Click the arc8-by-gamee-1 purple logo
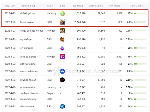The height and width of the screenshot is (112, 150). tap(62, 56)
